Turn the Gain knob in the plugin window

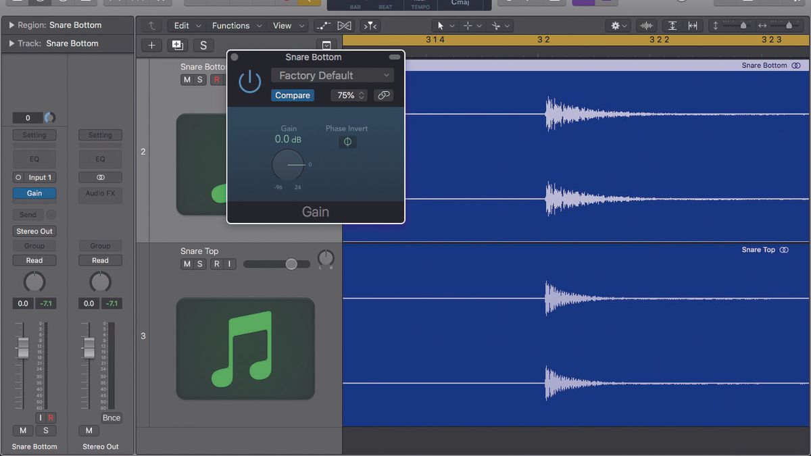289,164
